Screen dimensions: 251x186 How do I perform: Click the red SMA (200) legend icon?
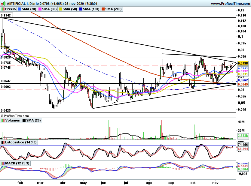[x=103, y=9]
